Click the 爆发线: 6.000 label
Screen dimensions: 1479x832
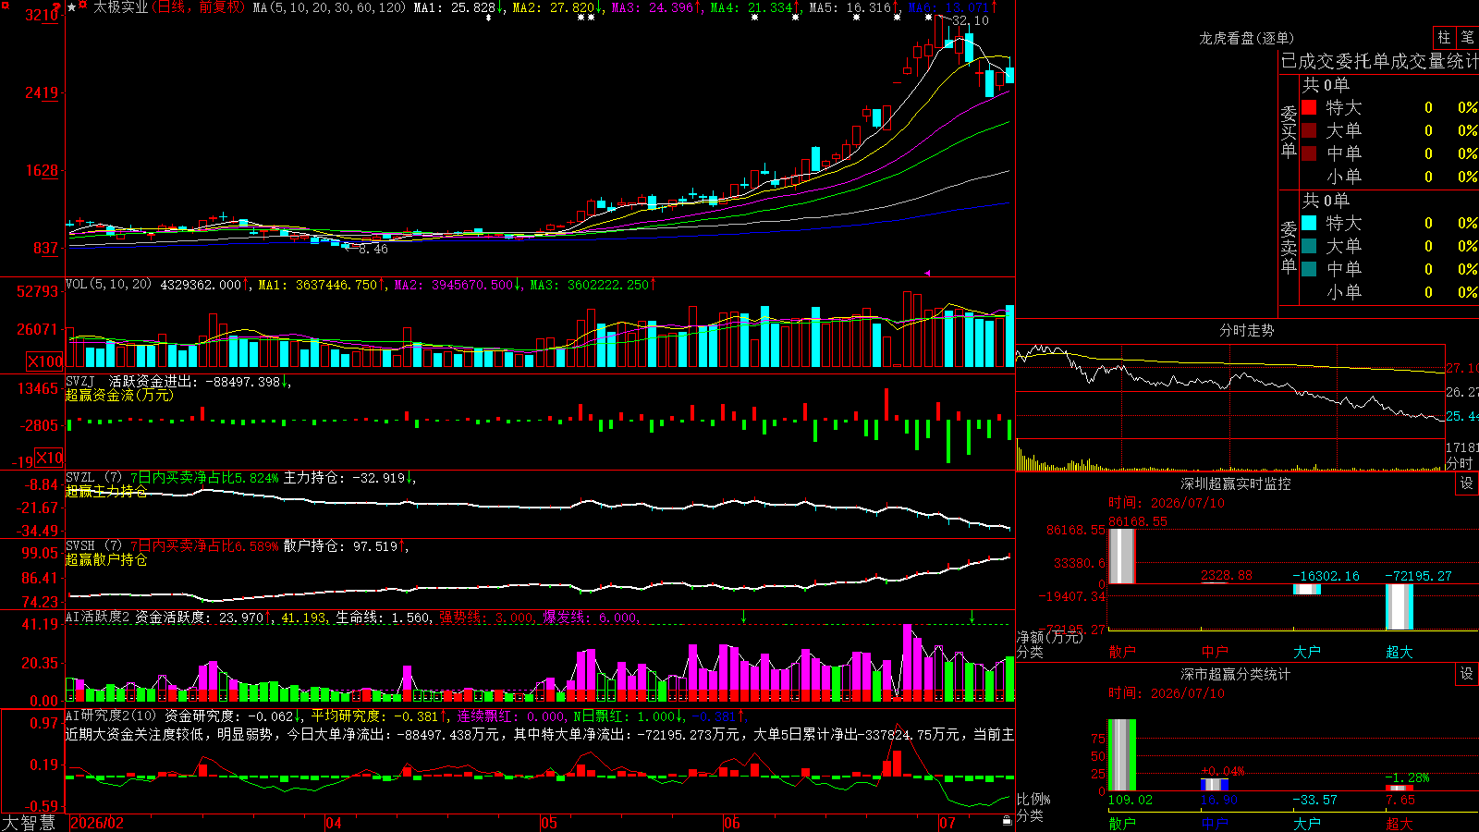[x=591, y=617]
